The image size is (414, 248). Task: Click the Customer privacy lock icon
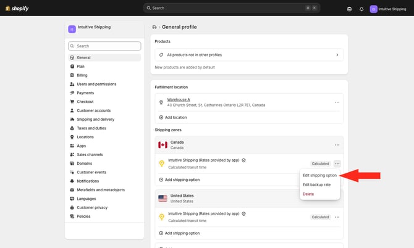pyautogui.click(x=72, y=207)
